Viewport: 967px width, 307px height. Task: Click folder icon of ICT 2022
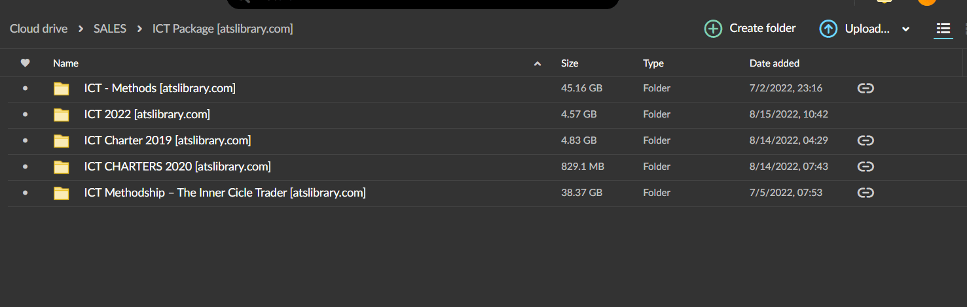[62, 115]
